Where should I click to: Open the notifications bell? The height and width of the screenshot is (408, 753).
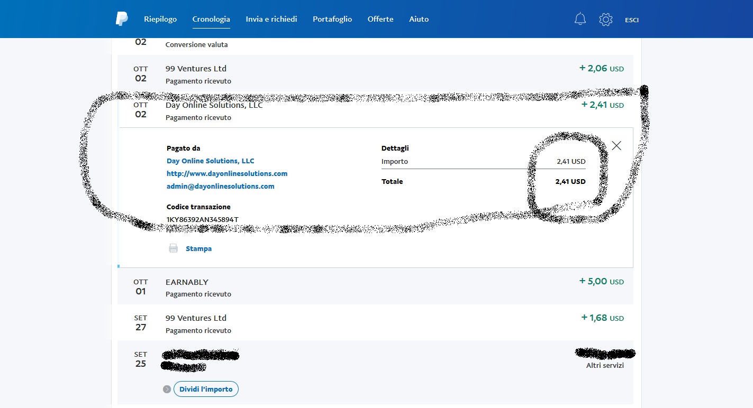(580, 20)
